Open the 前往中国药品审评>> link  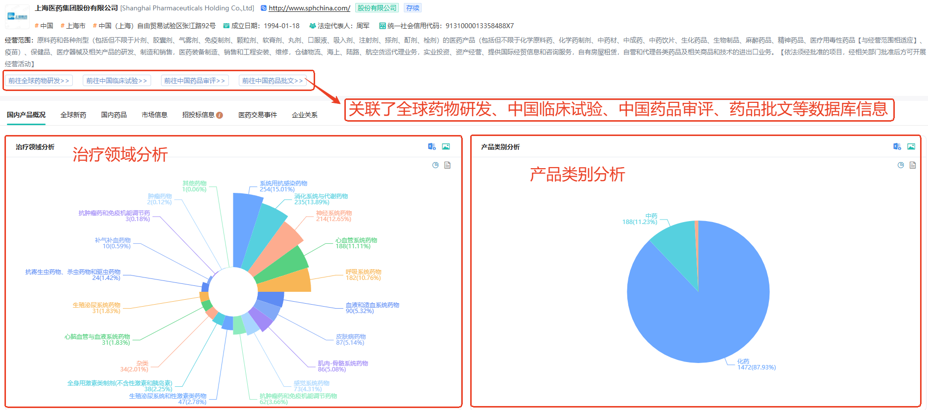[x=194, y=81]
